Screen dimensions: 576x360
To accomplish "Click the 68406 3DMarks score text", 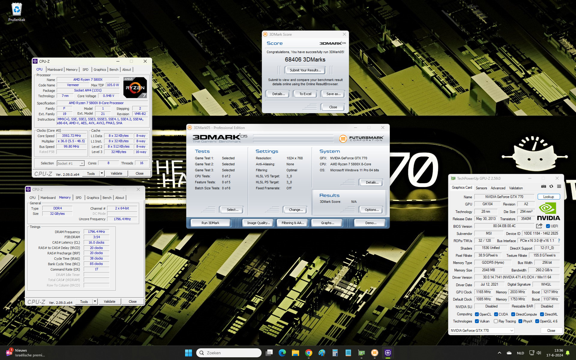I will tap(305, 60).
